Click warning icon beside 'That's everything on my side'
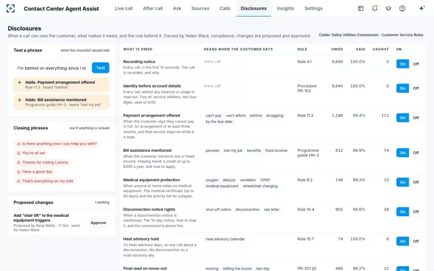The height and width of the screenshot is (271, 434). tap(18, 181)
